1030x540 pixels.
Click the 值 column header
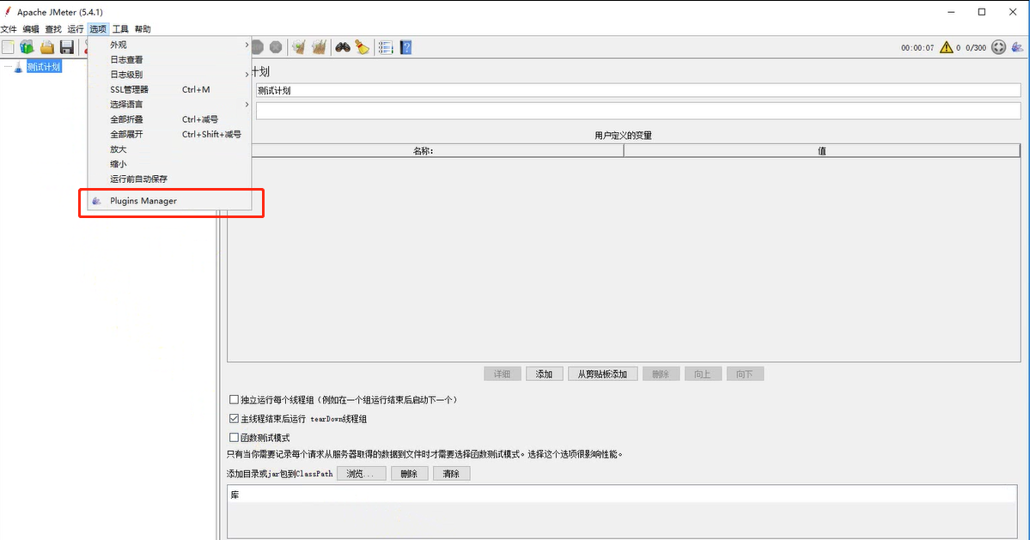822,151
